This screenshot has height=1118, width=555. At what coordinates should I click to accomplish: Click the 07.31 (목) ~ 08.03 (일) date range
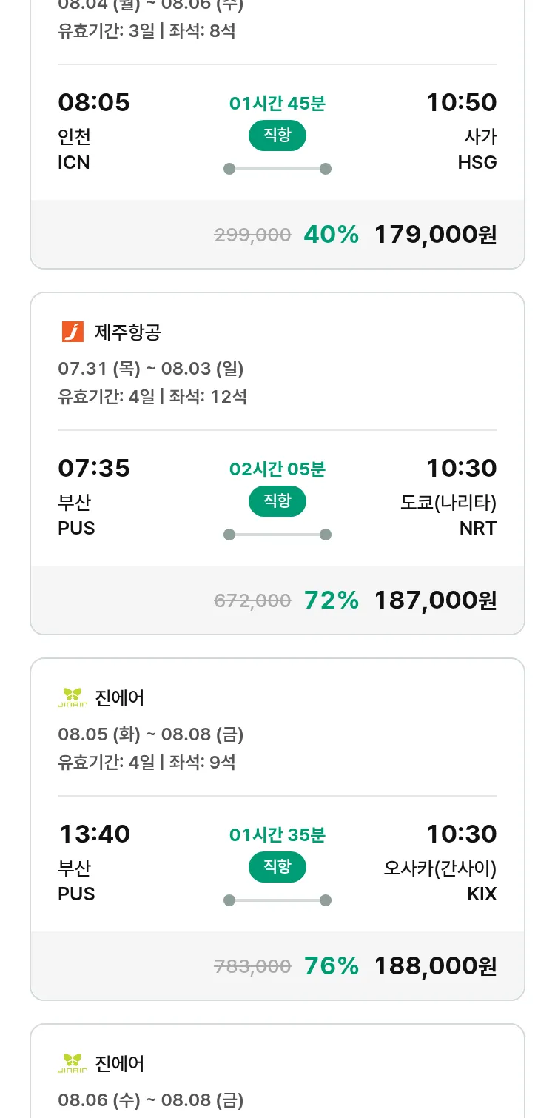pyautogui.click(x=151, y=368)
